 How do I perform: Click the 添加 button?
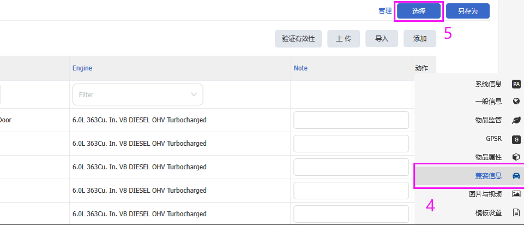coord(420,39)
